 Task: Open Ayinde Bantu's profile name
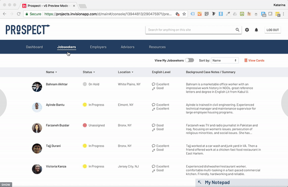click(55, 105)
